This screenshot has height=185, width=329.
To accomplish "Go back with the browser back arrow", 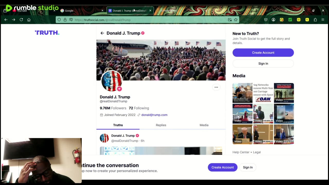I will coord(6,20).
